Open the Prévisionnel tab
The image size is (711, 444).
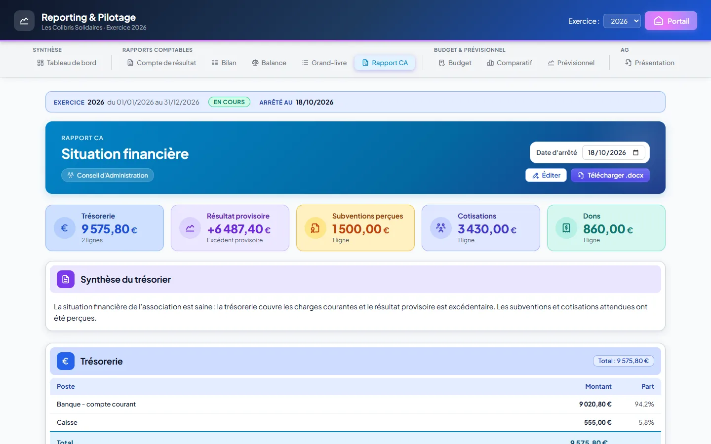tap(571, 63)
